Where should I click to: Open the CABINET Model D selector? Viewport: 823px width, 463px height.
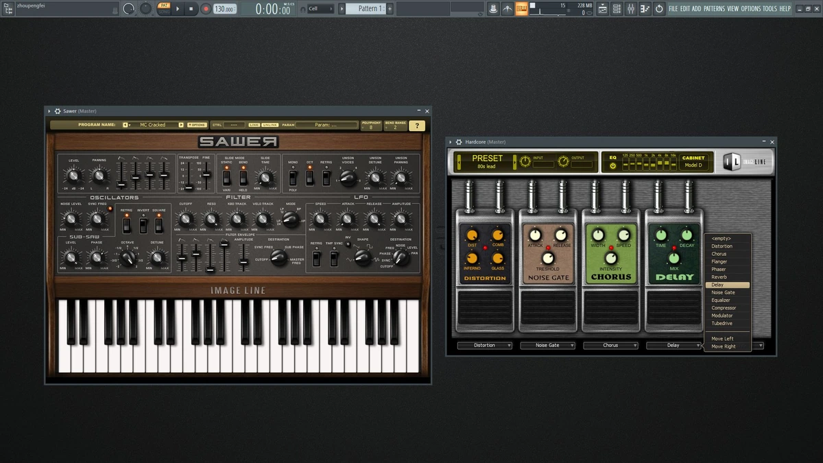[x=693, y=161]
